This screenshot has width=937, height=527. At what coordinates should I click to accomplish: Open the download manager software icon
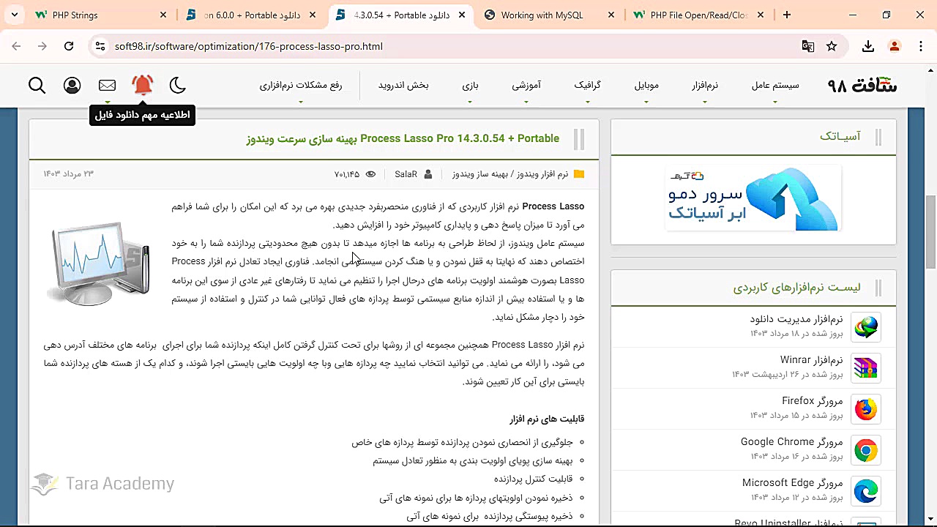[x=866, y=327]
